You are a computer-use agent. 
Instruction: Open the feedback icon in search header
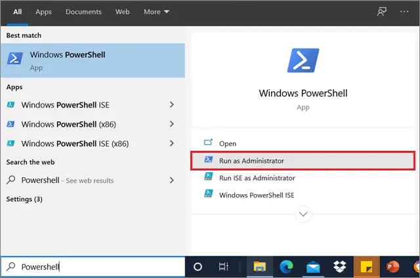tap(382, 12)
